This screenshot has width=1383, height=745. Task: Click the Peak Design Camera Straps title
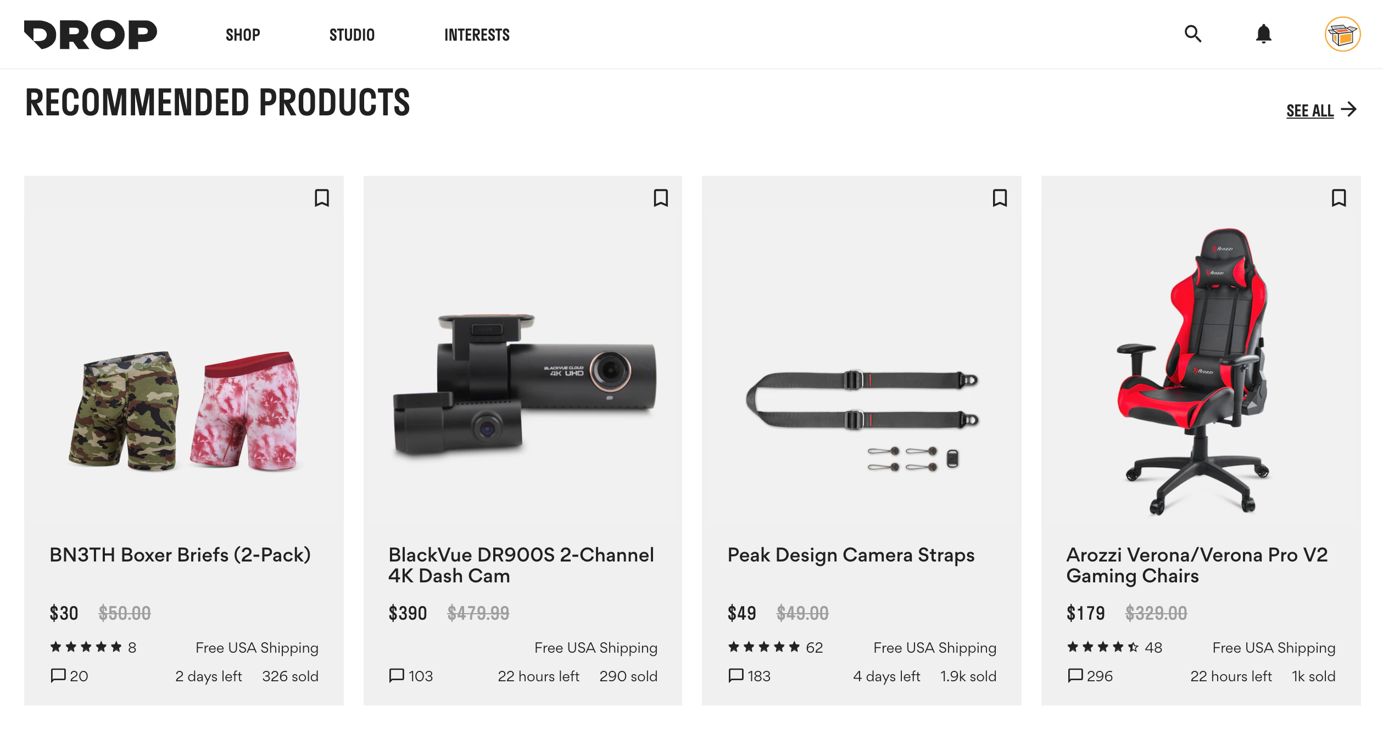pyautogui.click(x=851, y=555)
